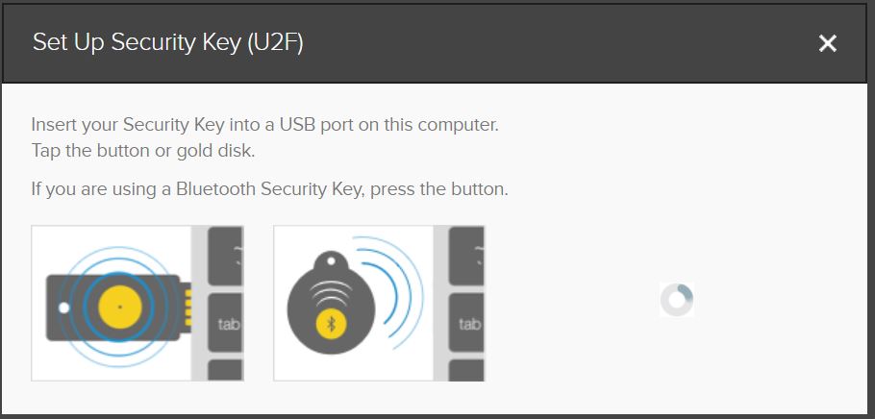Select the Bluetooth security key illustration
The height and width of the screenshot is (419, 875).
pyautogui.click(x=379, y=304)
